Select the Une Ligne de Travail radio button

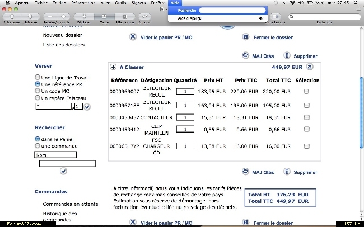38,77
